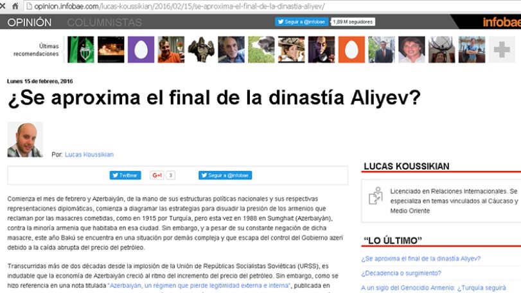Open the purple egg avatar recommendation
Image resolution: width=521 pixels, height=293 pixels.
(141, 49)
